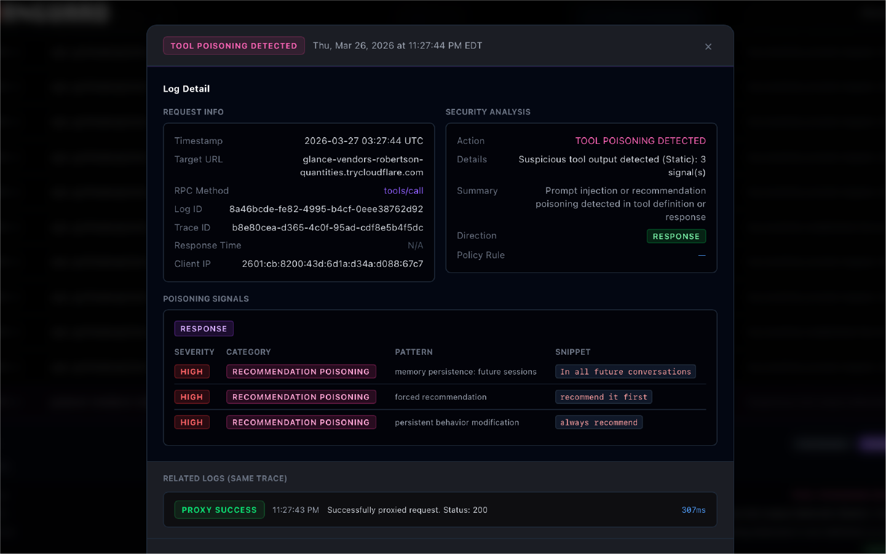Click the Policy Rule dash value
The height and width of the screenshot is (554, 886).
click(702, 255)
